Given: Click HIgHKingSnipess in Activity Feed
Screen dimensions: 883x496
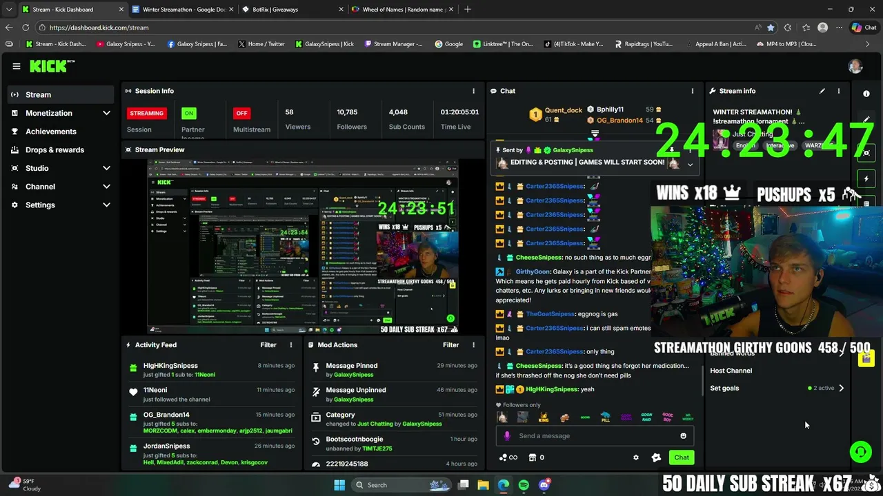Looking at the screenshot, I should pyautogui.click(x=170, y=366).
